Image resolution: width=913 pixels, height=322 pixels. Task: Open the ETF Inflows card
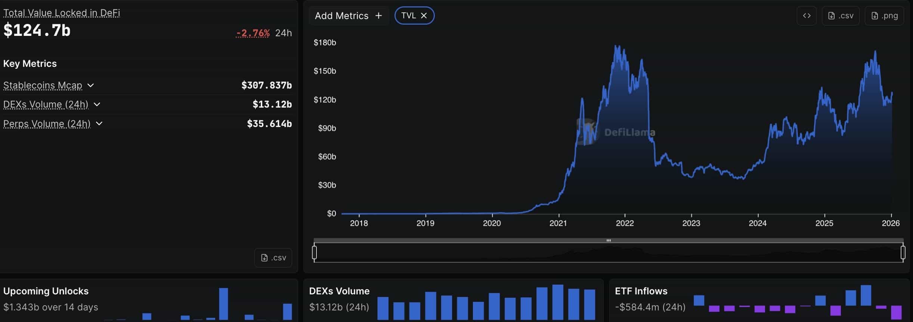641,291
